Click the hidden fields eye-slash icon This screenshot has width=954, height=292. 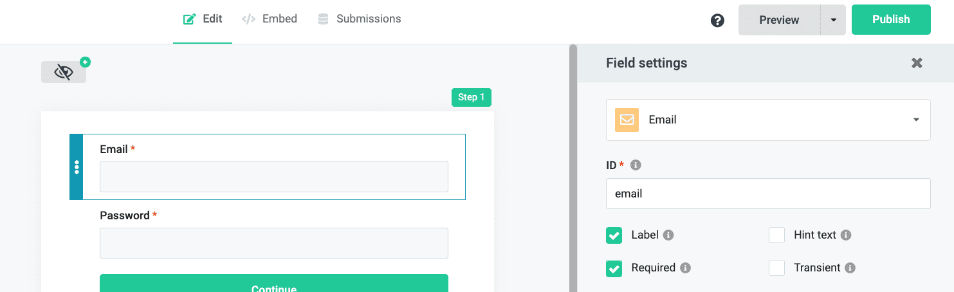pyautogui.click(x=64, y=72)
